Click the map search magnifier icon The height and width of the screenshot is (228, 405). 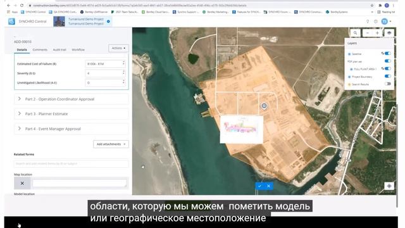tap(356, 33)
